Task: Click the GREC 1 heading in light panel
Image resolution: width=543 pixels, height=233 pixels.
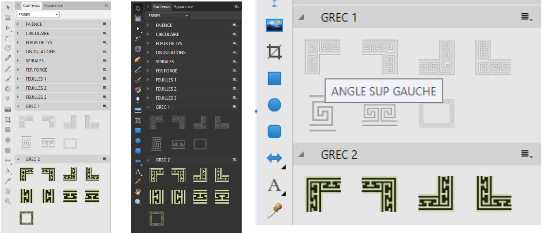Action: pyautogui.click(x=33, y=106)
